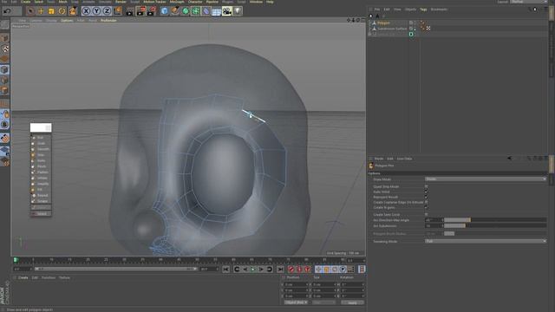Click the Undo arrow in the top toolbar
Image resolution: width=555 pixels, height=312 pixels.
[x=7, y=11]
